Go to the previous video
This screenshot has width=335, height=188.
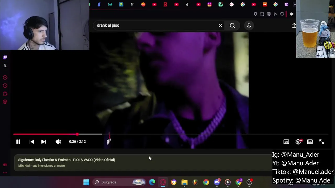pyautogui.click(x=32, y=142)
